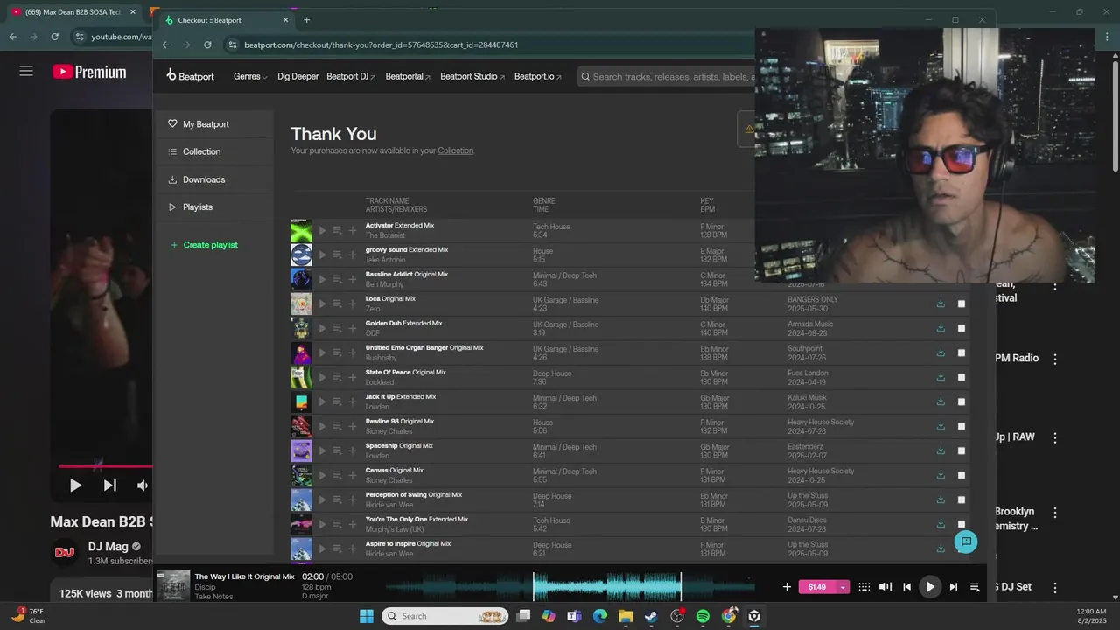Open Beatport DJ link in navigation
This screenshot has height=630, width=1120.
pyautogui.click(x=351, y=76)
